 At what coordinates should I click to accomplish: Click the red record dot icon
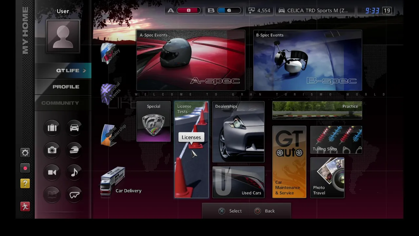25,168
